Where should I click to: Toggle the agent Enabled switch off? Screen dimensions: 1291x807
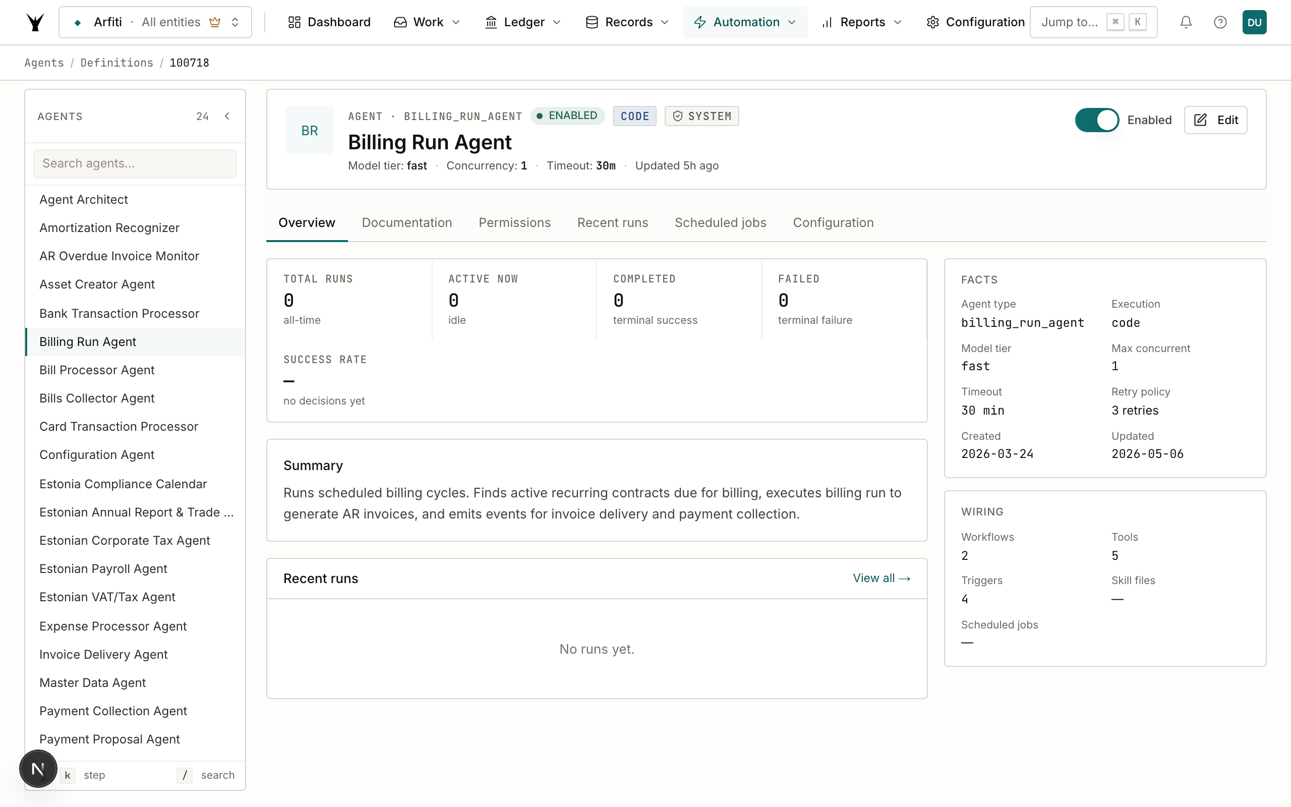[x=1097, y=120]
